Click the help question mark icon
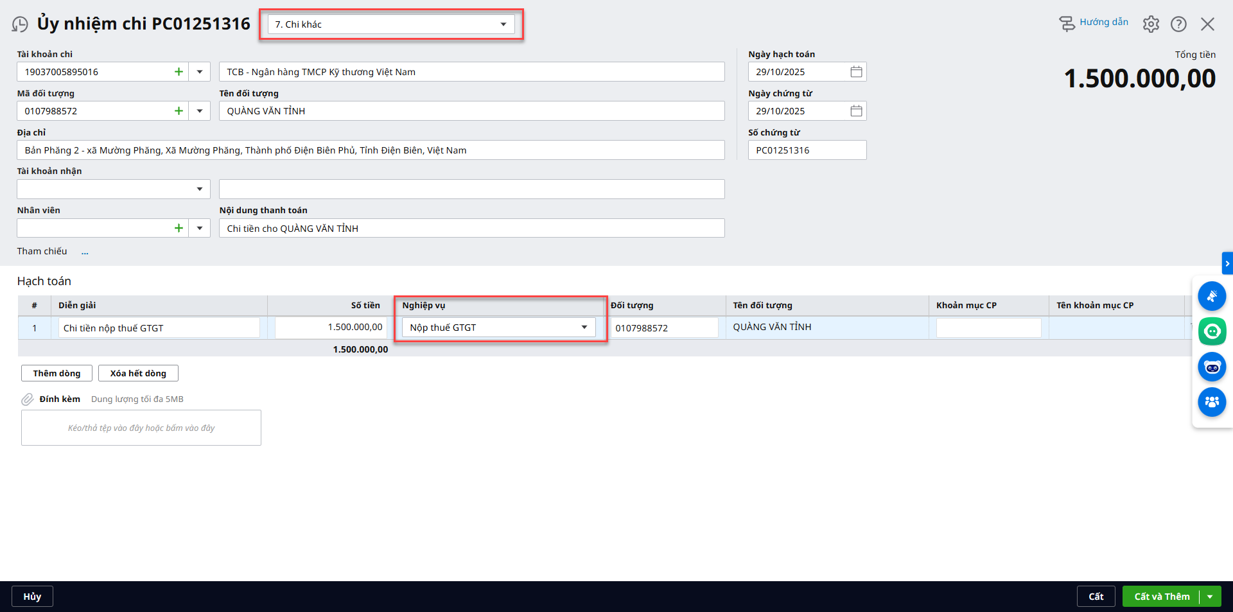 pyautogui.click(x=1178, y=24)
